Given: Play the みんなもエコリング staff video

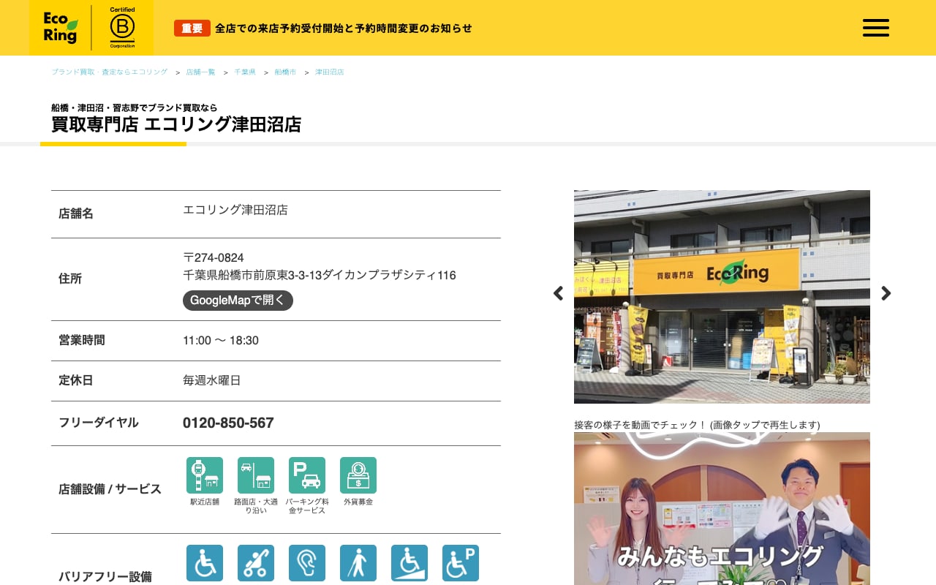Looking at the screenshot, I should (x=722, y=508).
